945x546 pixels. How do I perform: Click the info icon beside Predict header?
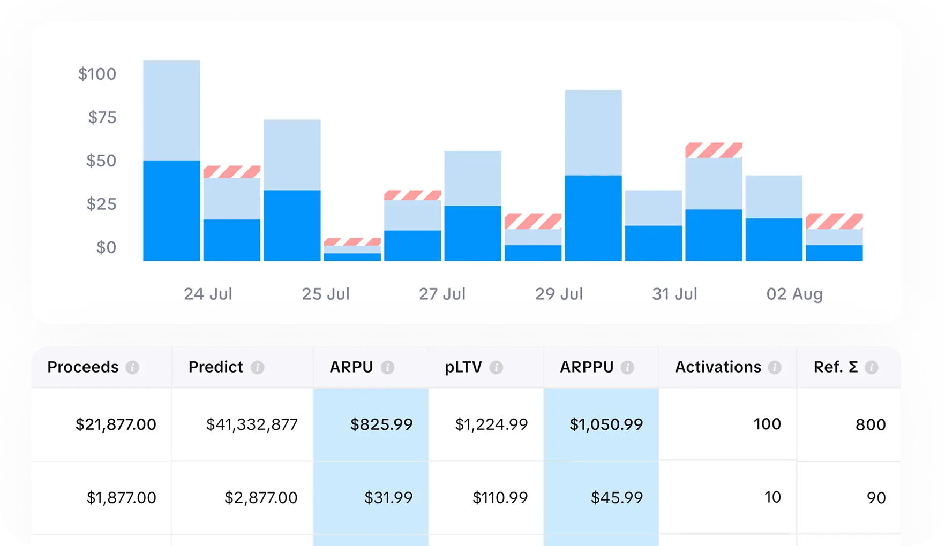[x=259, y=367]
